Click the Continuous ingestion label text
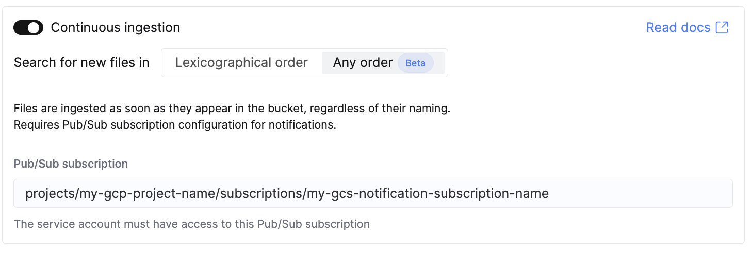This screenshot has height=253, width=752. 116,28
